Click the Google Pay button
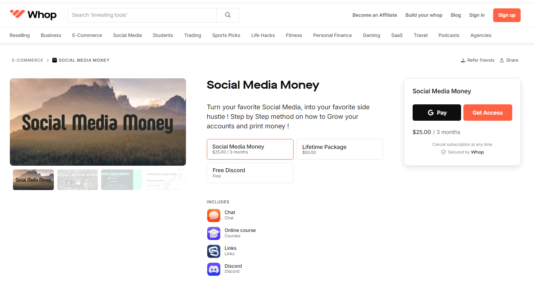Screen dimensions: 534x286 (436, 112)
